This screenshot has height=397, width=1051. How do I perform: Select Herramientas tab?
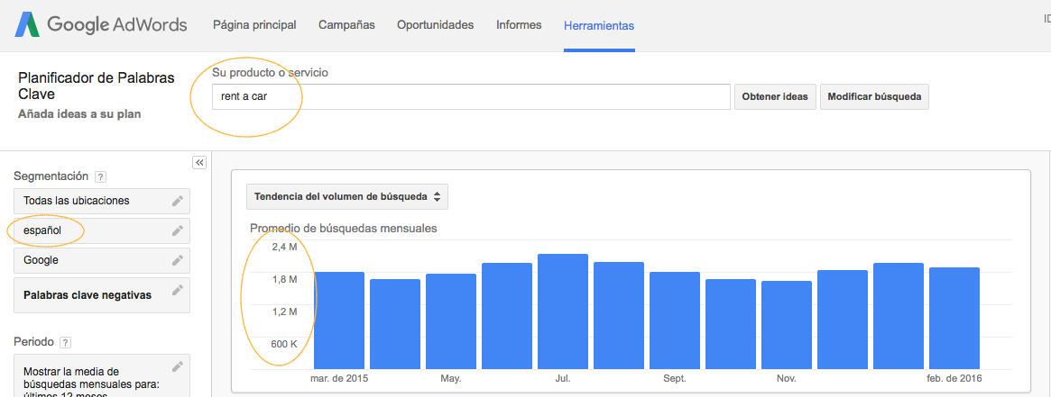tap(599, 25)
